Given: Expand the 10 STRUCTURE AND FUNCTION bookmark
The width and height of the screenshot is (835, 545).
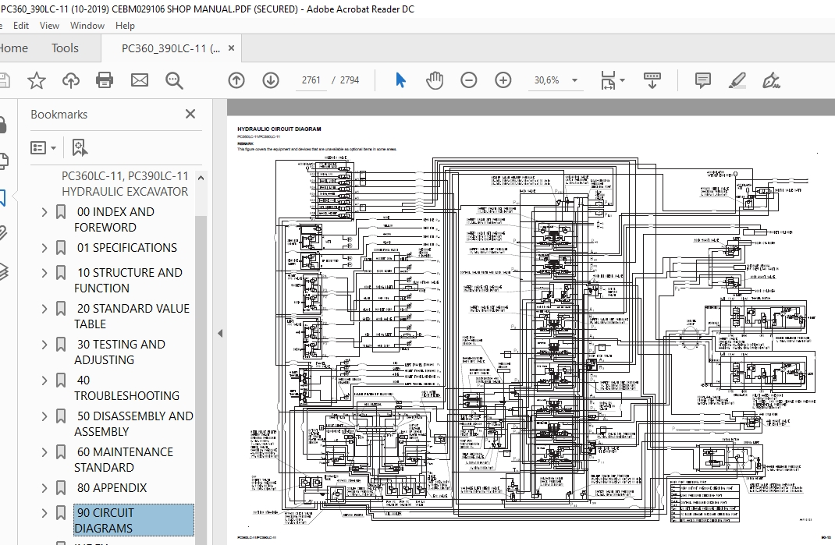Looking at the screenshot, I should click(x=44, y=273).
